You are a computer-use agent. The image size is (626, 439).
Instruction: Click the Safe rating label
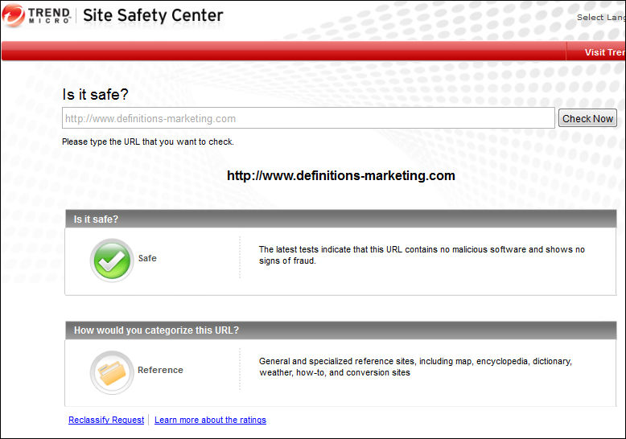(x=147, y=258)
